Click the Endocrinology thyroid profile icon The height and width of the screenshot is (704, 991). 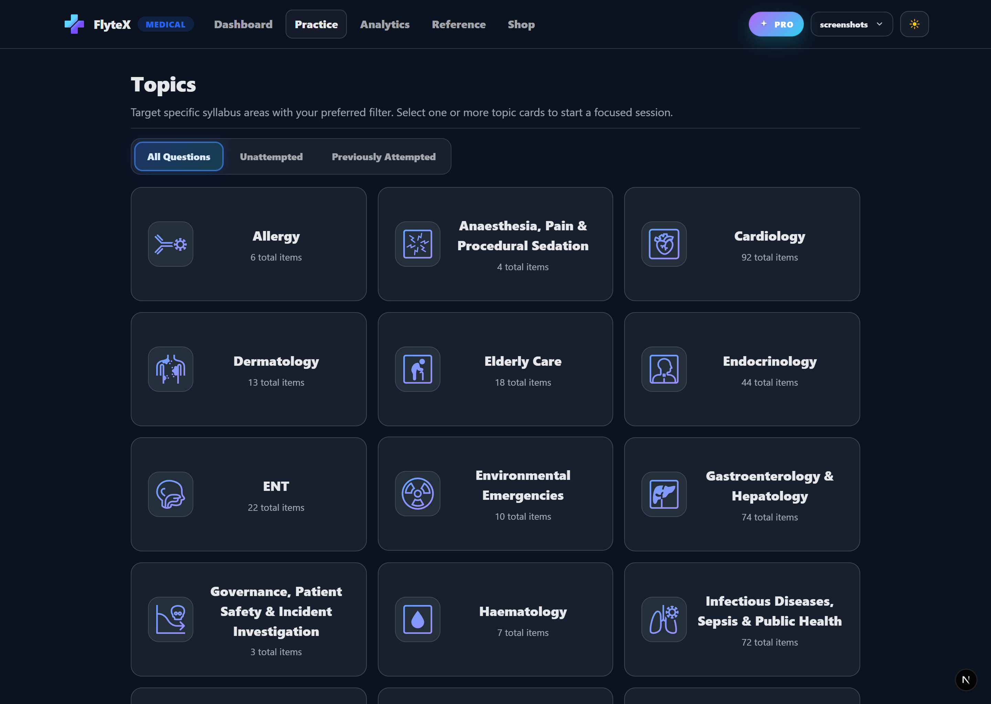coord(664,369)
